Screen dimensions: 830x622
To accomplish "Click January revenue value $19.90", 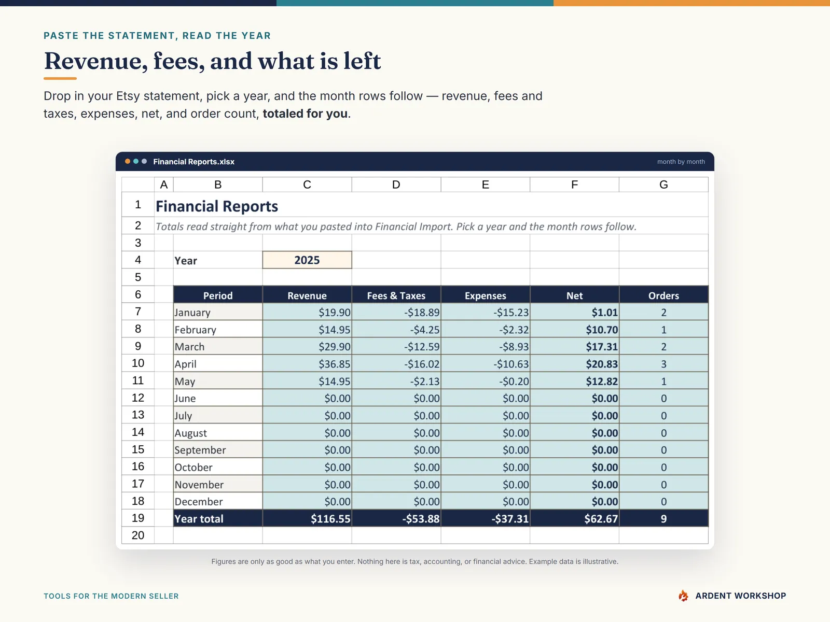I will (307, 312).
